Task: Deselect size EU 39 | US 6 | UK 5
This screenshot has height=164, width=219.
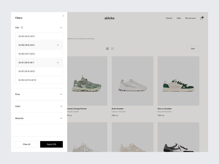Action: [39, 45]
